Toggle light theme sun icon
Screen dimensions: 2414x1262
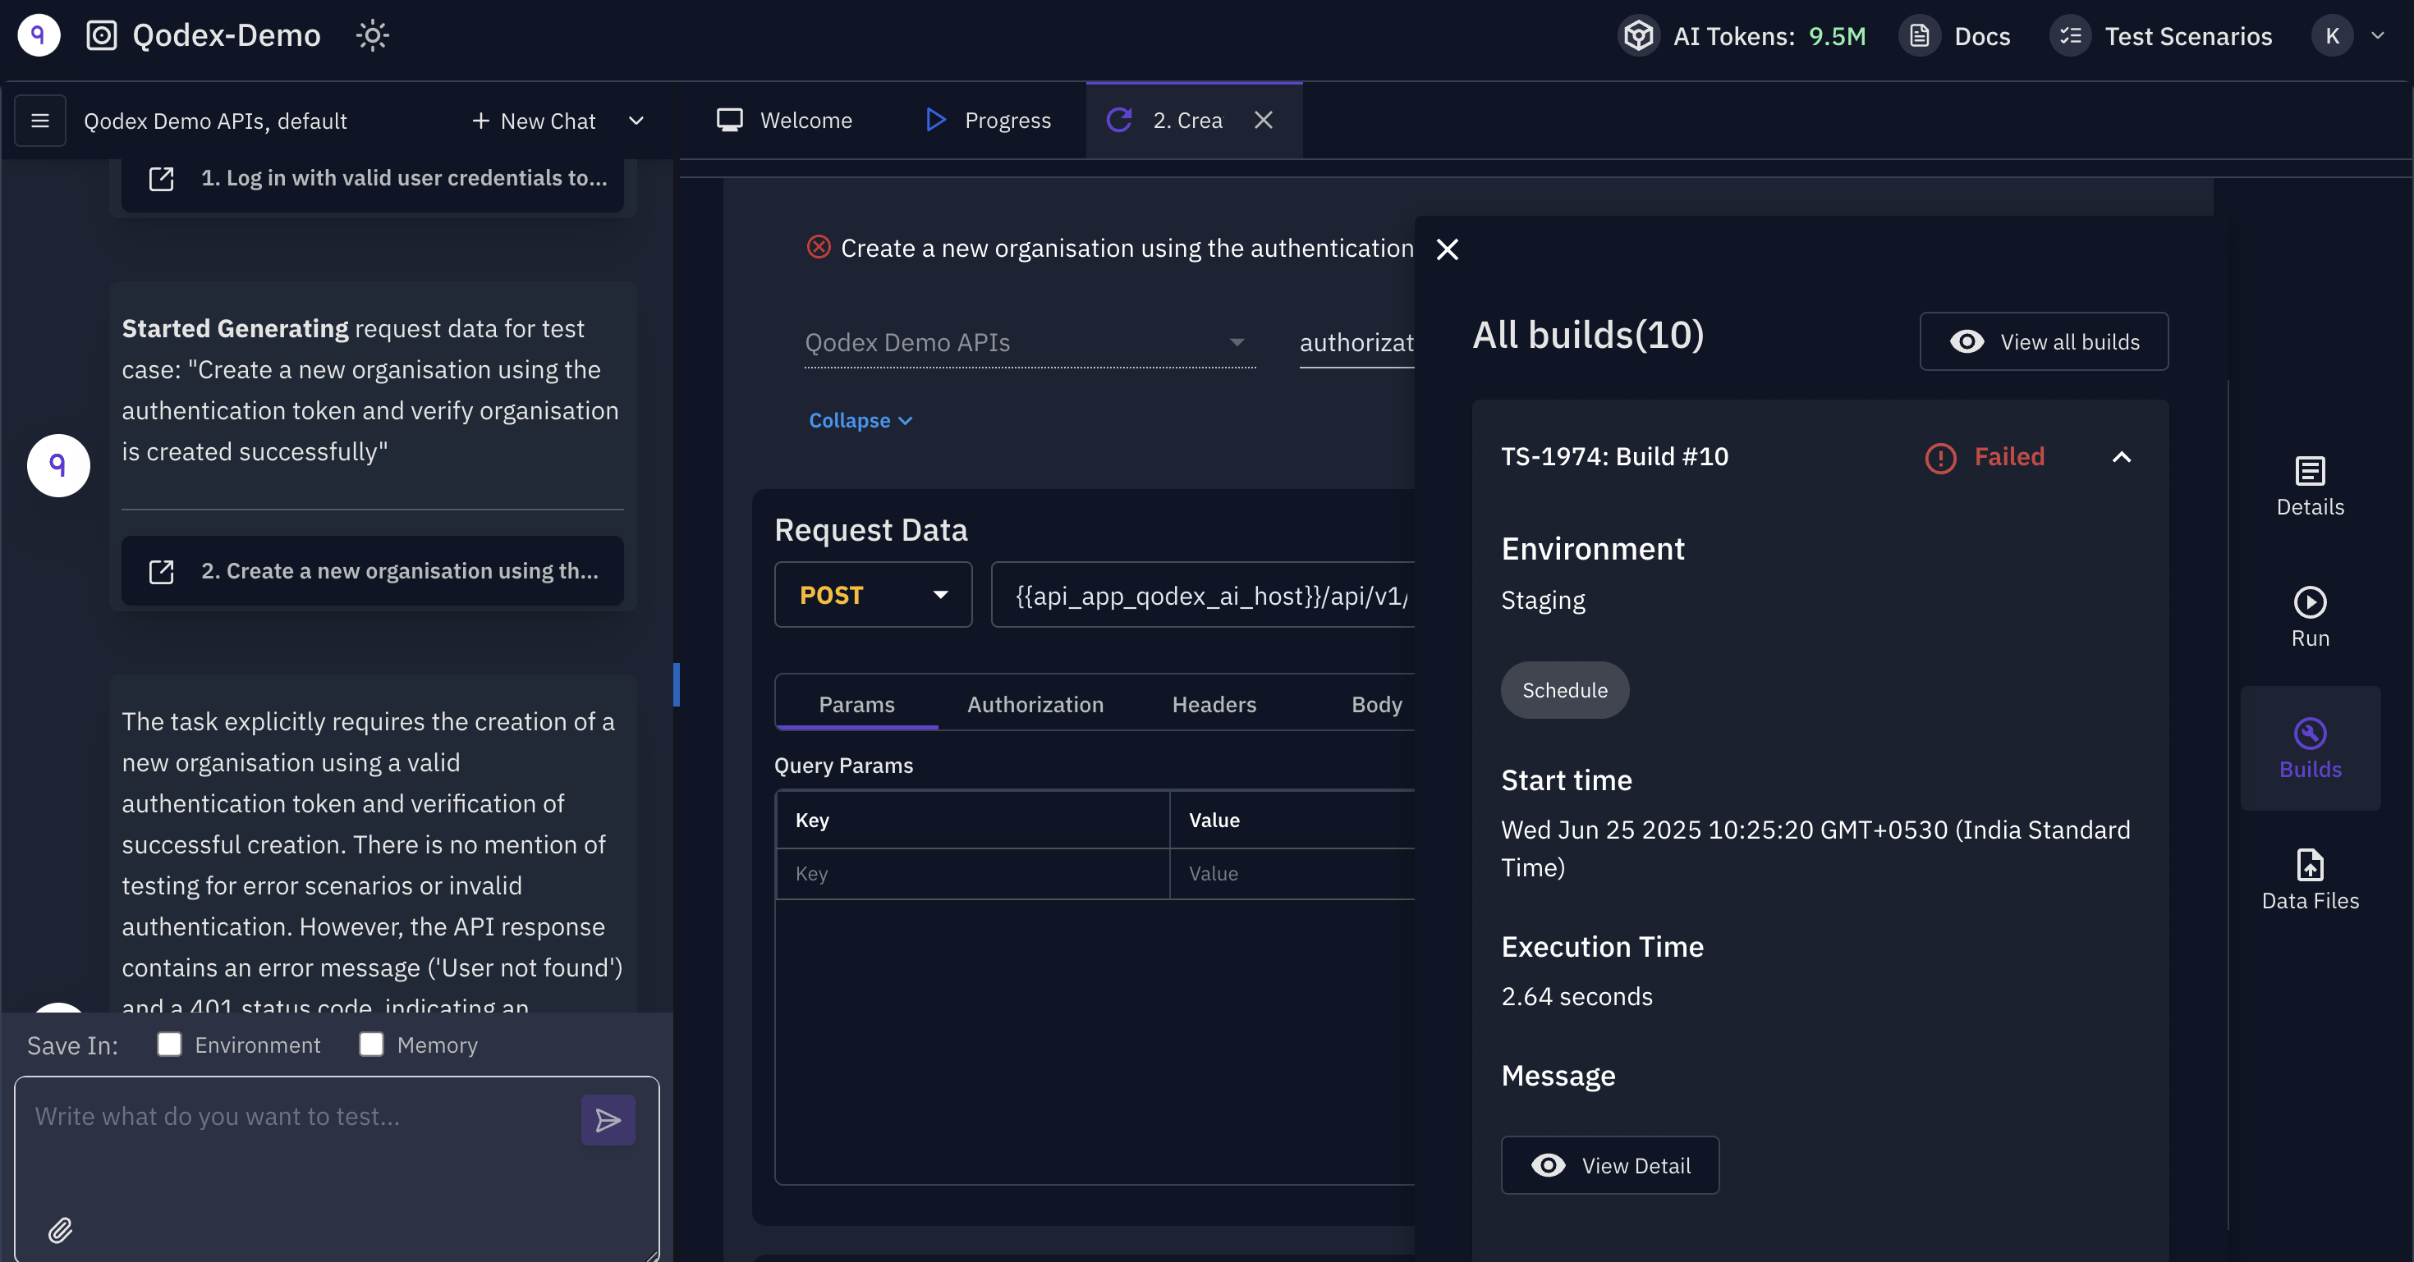372,35
